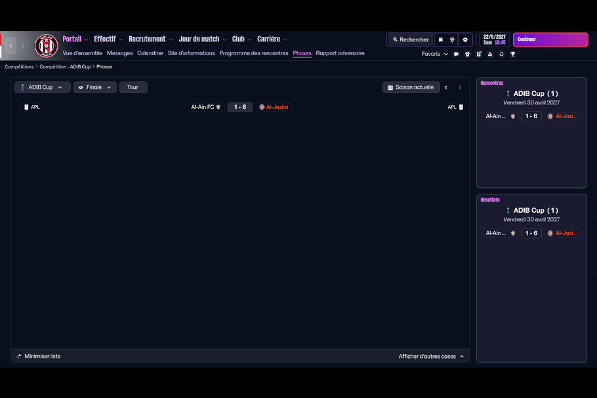
Task: Select the Phases tab
Action: (x=302, y=53)
